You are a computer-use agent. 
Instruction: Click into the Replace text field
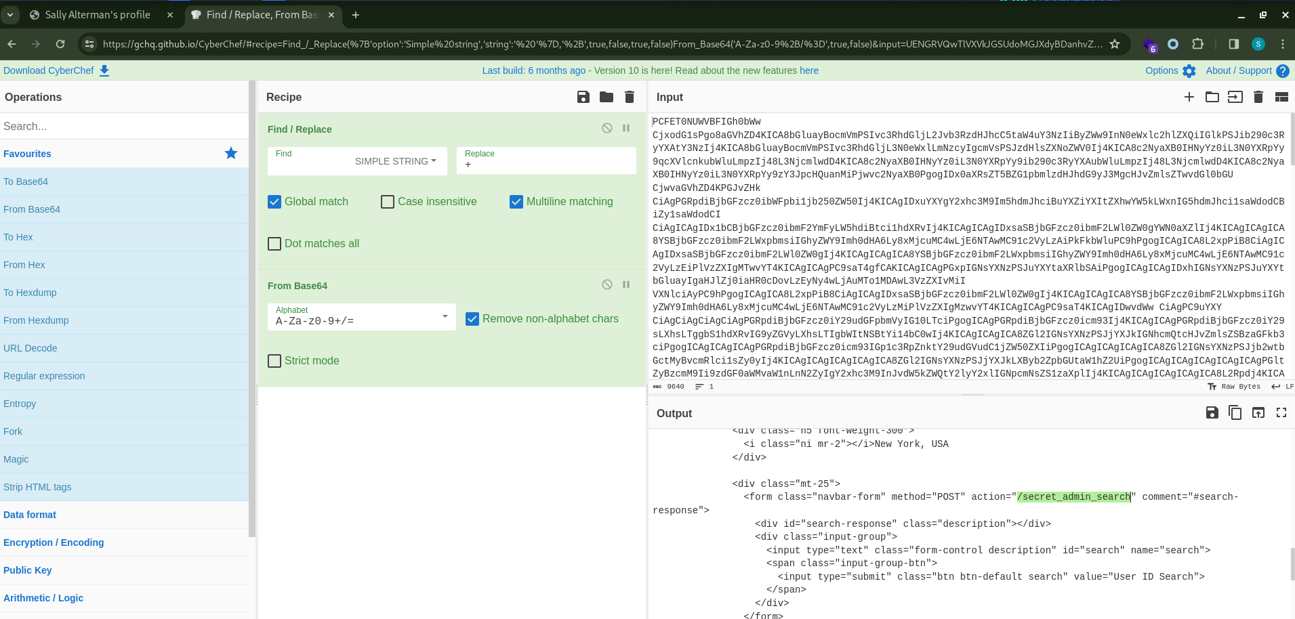(546, 161)
